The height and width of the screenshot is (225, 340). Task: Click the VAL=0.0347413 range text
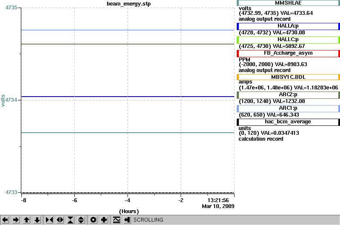tap(269, 133)
